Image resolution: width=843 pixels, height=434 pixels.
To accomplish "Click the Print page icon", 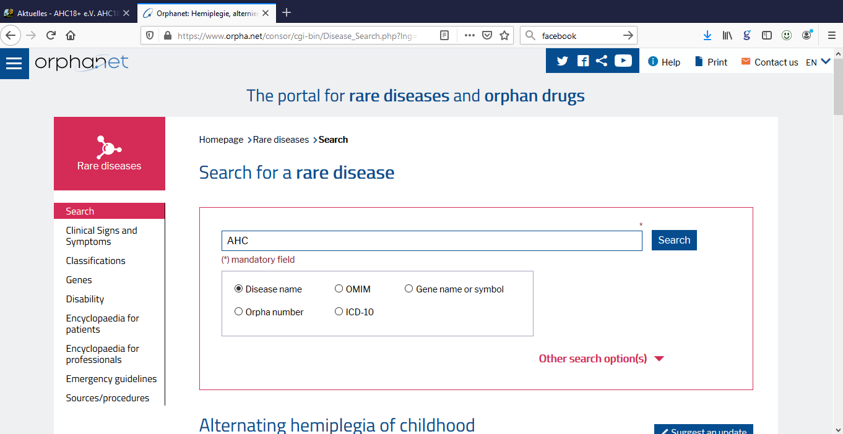I will tap(699, 61).
